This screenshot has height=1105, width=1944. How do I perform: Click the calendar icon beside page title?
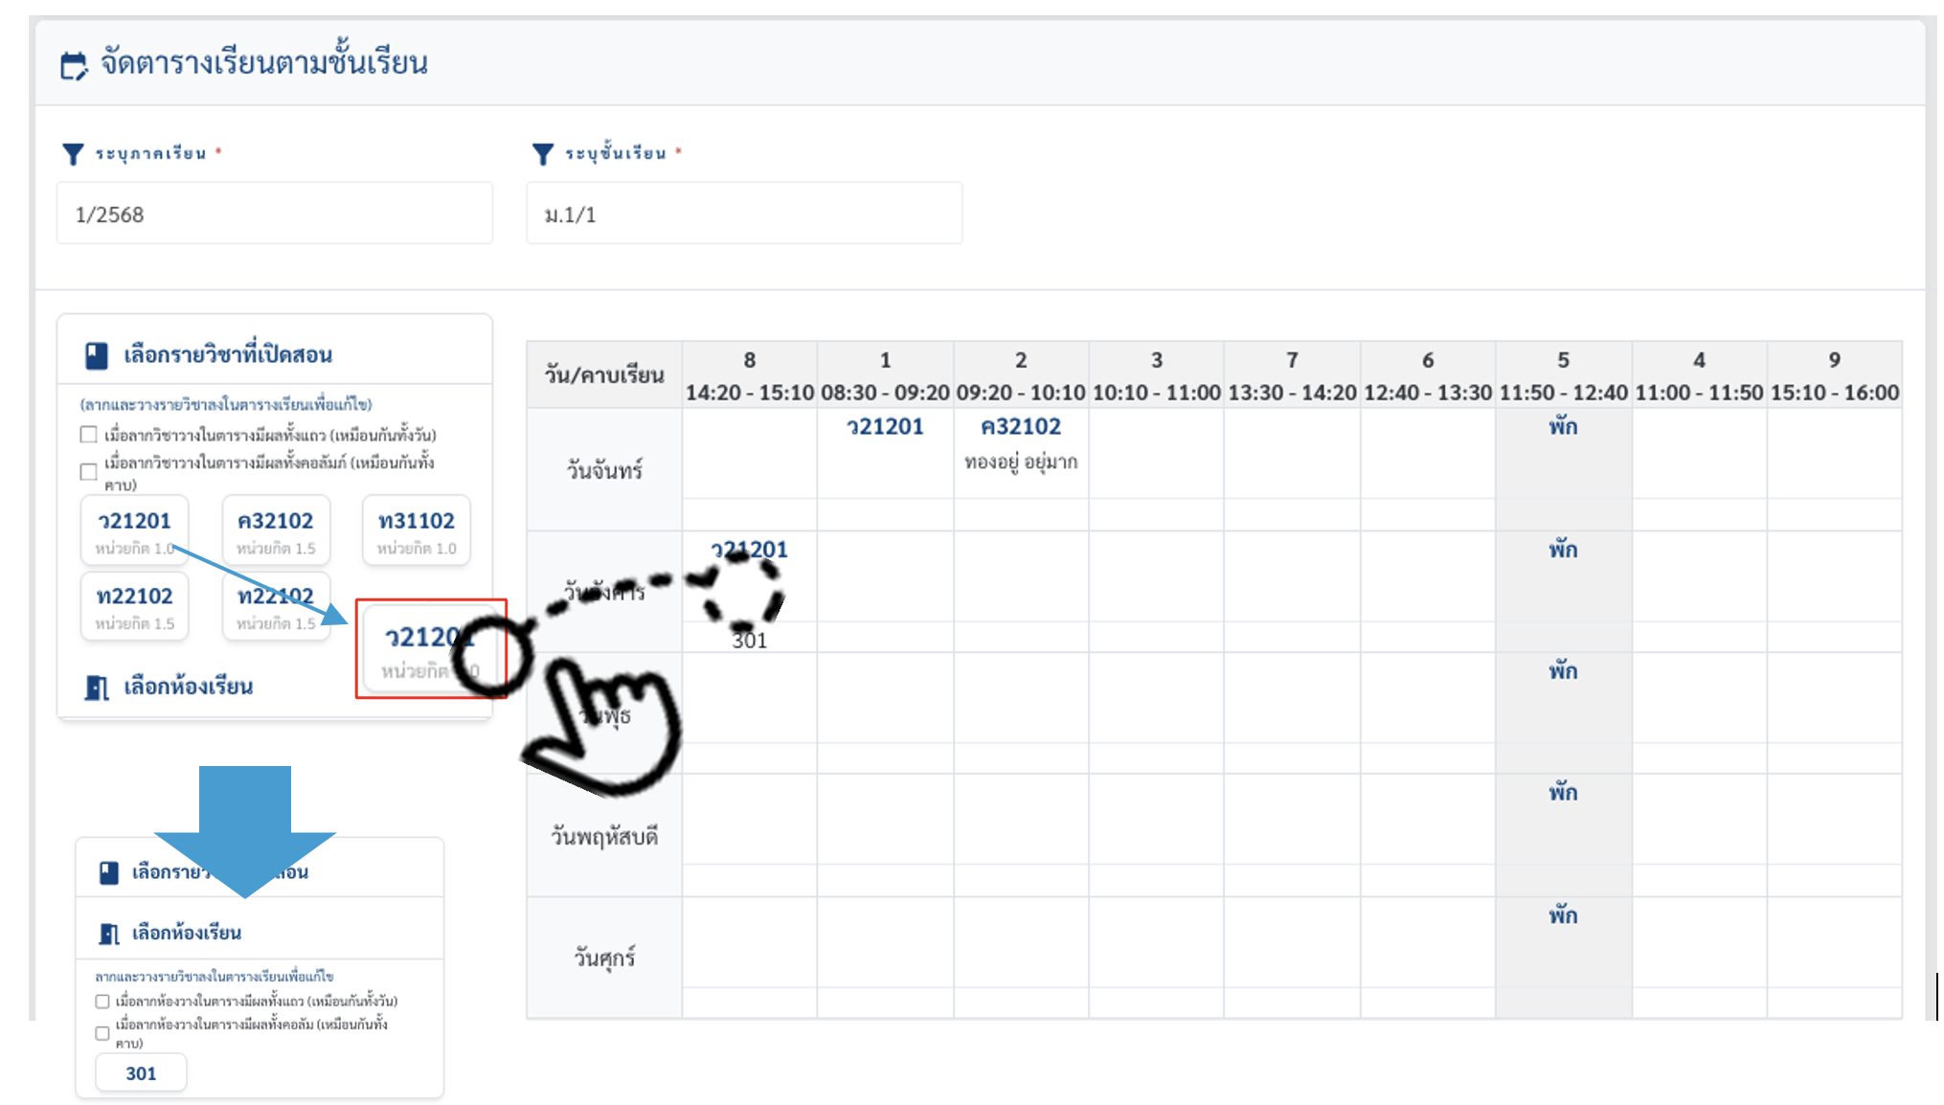[74, 65]
